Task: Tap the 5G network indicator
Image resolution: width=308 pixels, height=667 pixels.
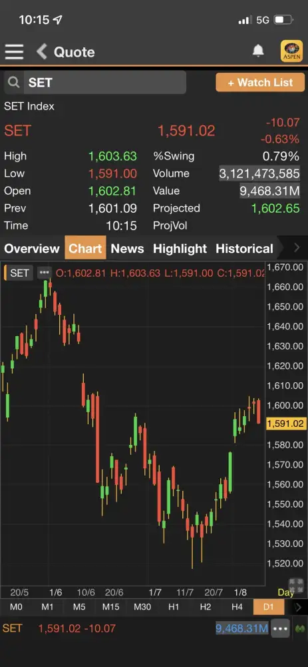Action: [263, 20]
